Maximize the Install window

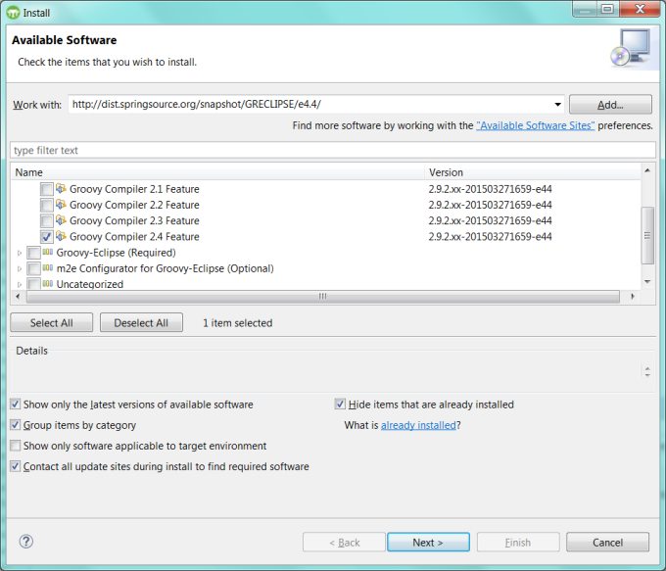point(608,9)
